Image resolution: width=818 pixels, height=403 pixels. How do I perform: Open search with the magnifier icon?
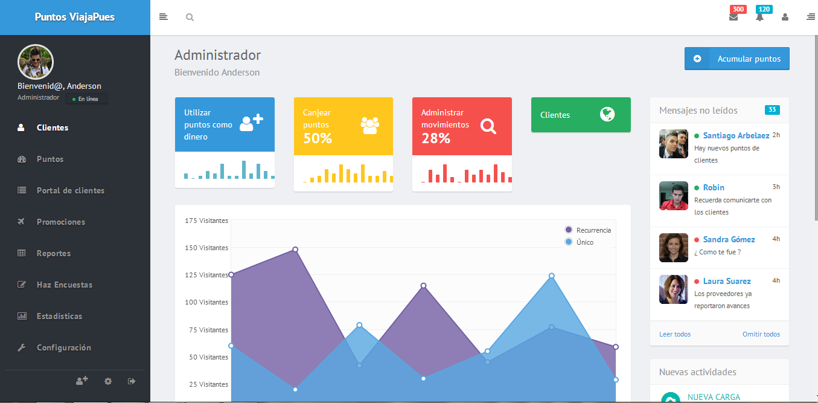tap(190, 18)
